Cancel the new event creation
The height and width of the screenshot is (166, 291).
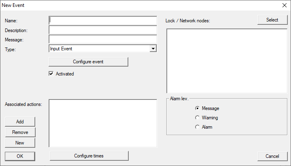[272, 156]
